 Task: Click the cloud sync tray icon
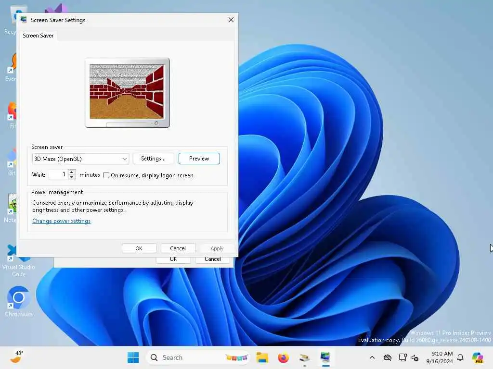coord(388,357)
